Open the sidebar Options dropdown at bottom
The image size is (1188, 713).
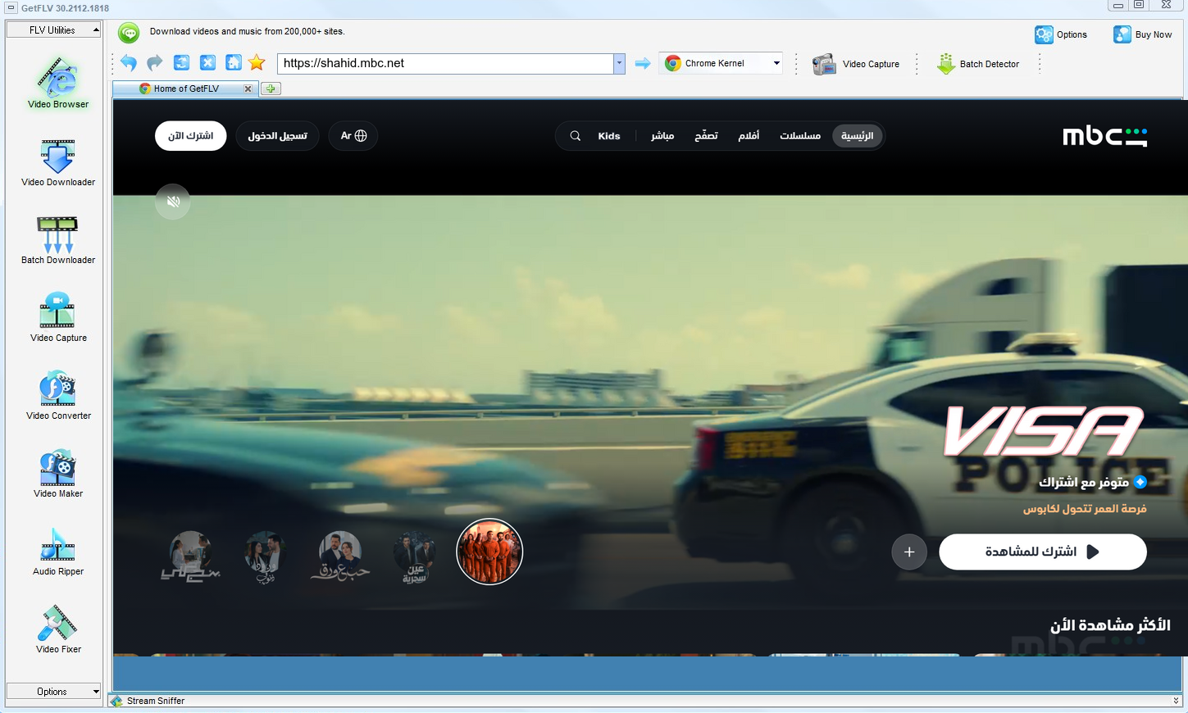click(53, 692)
